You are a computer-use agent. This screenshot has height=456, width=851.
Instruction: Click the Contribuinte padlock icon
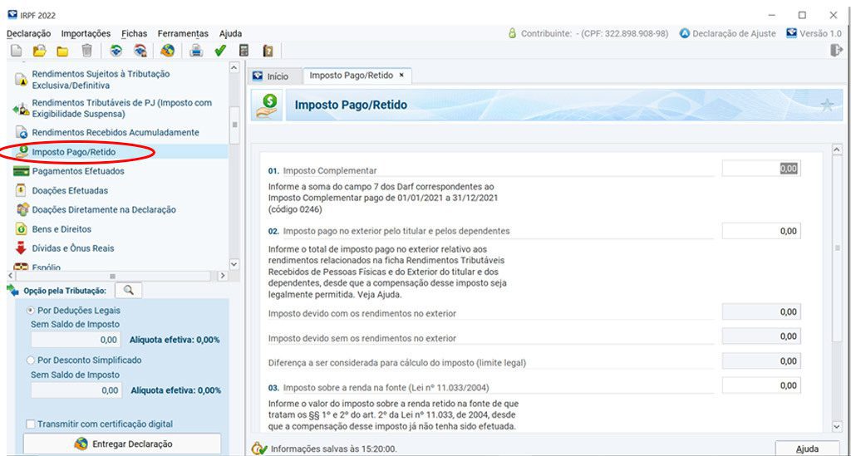512,33
